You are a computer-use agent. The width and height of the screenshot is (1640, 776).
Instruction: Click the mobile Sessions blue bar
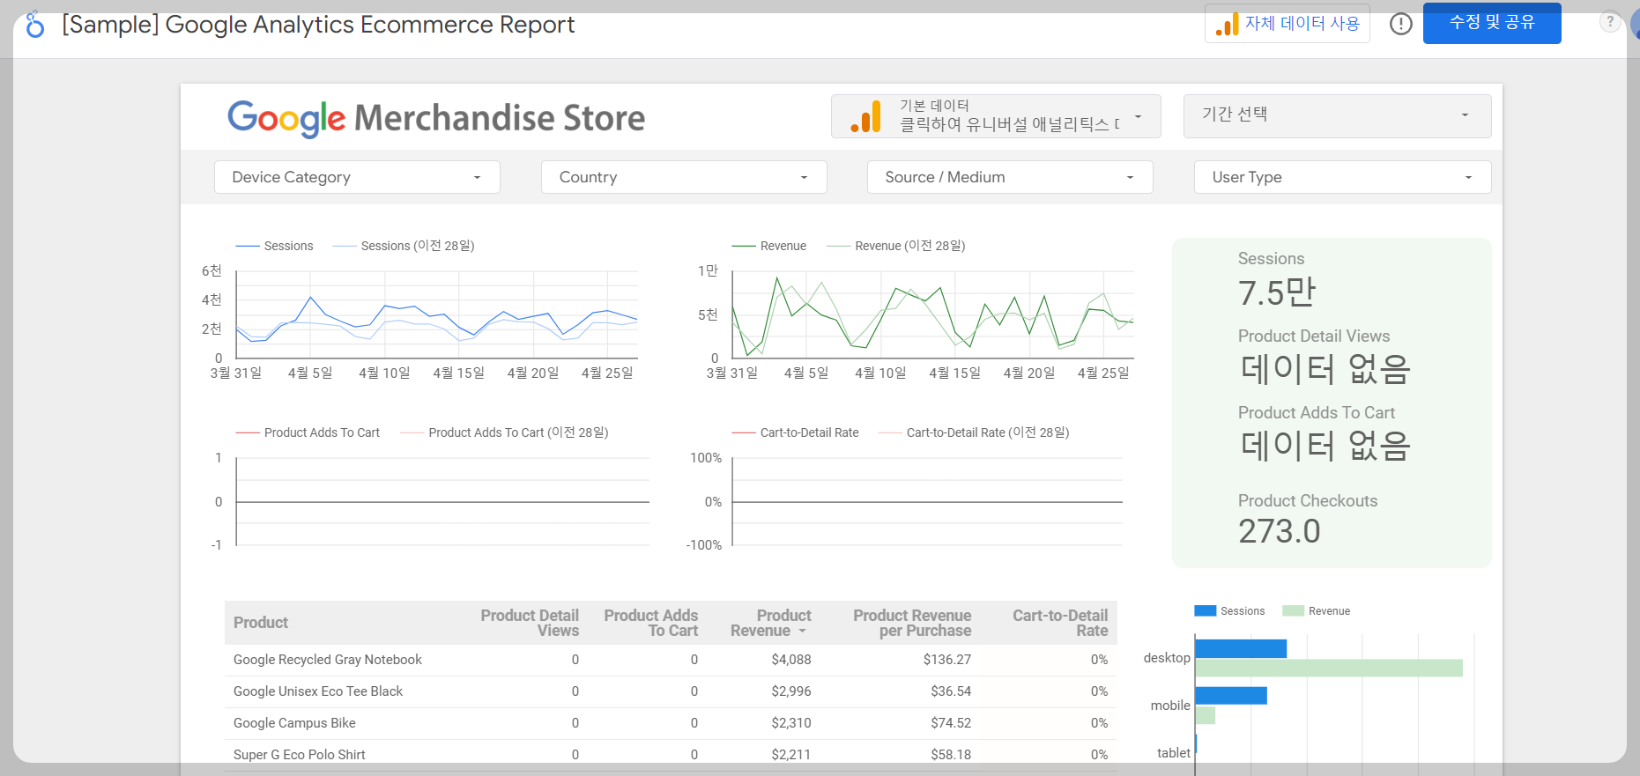point(1231,696)
